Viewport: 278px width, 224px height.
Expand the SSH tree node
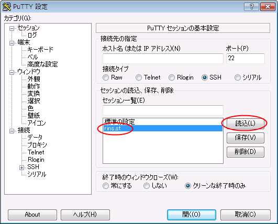coord(21,167)
